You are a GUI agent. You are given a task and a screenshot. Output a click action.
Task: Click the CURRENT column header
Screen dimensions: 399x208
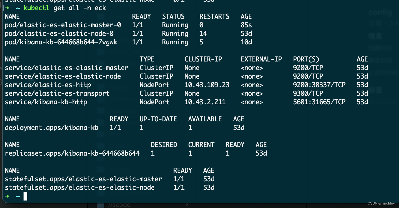point(201,145)
